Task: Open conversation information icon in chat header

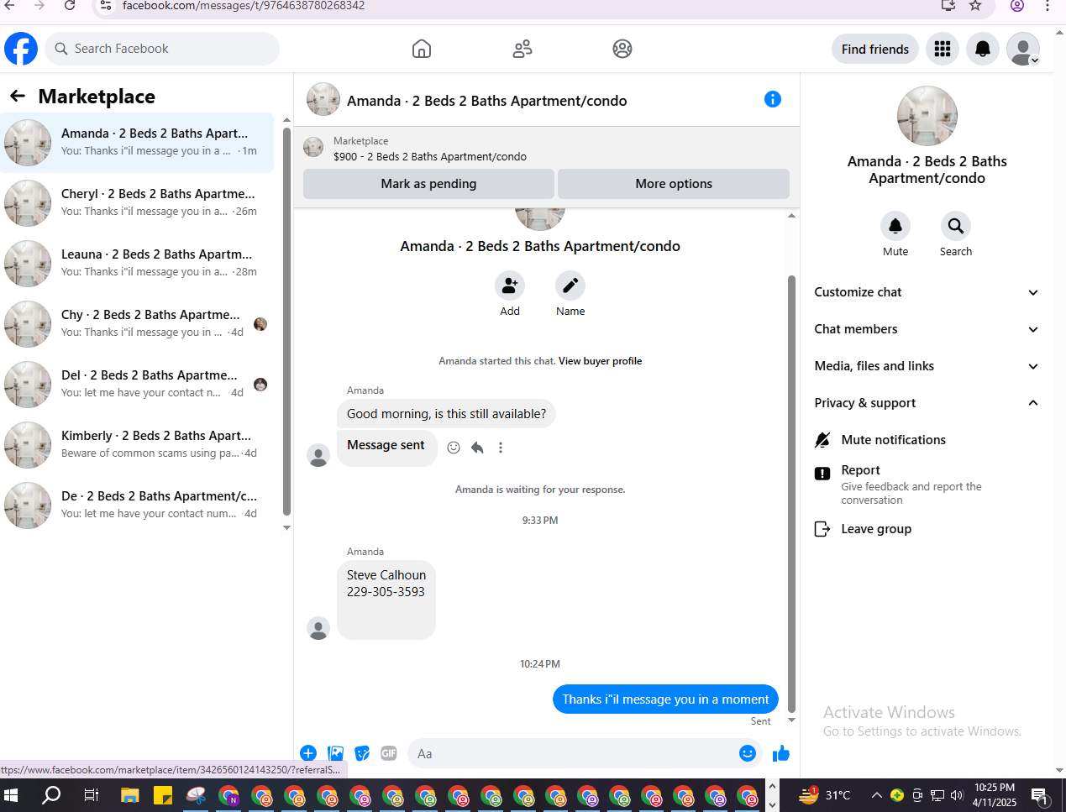Action: tap(773, 99)
